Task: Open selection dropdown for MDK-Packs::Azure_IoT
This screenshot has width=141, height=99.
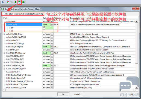Action: [x=52, y=78]
